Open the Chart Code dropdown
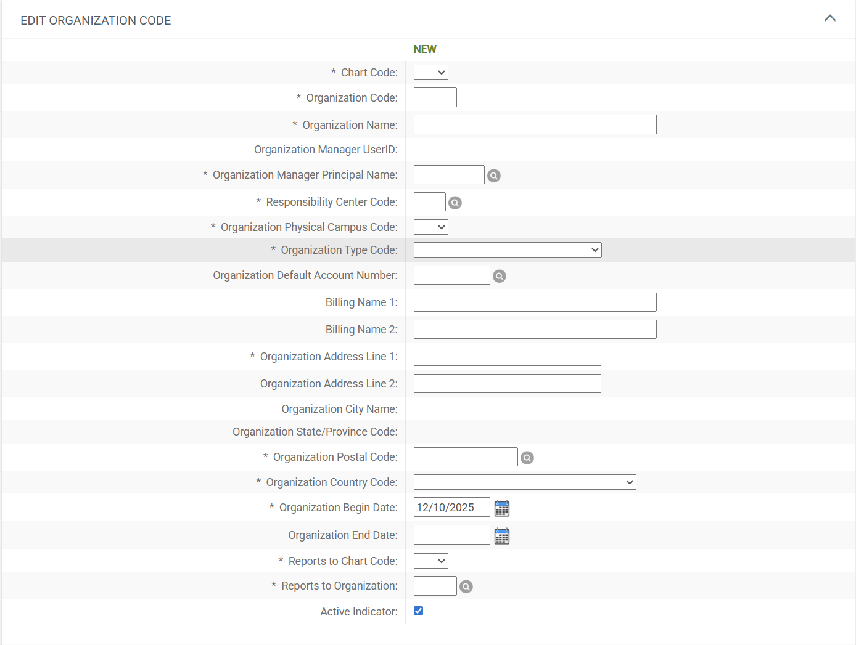856x645 pixels. (430, 73)
